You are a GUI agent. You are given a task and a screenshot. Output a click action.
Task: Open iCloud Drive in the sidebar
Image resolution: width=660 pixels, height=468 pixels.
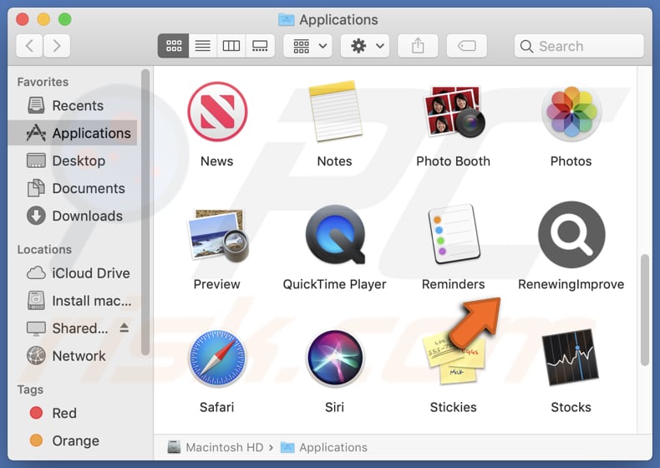click(73, 273)
